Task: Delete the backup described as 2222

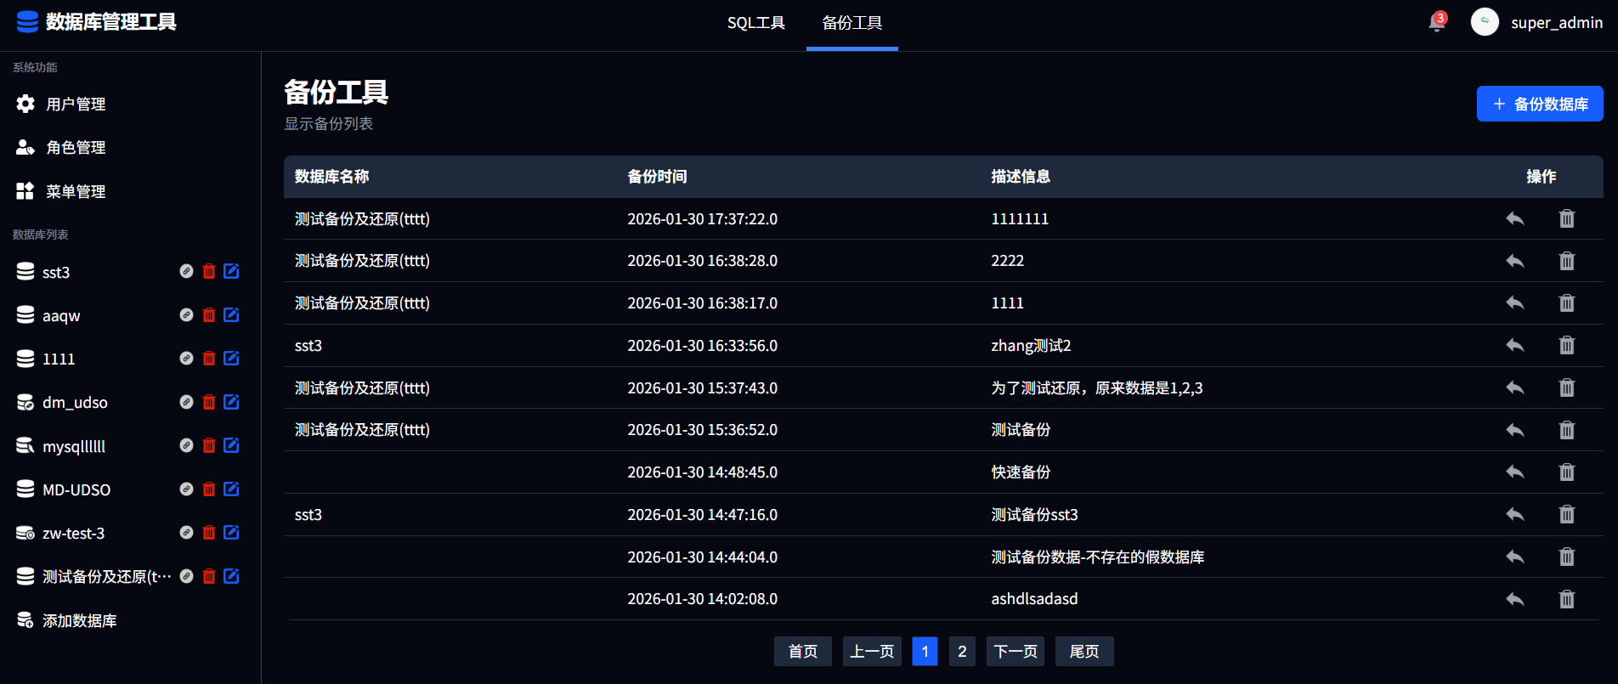Action: pos(1566,261)
